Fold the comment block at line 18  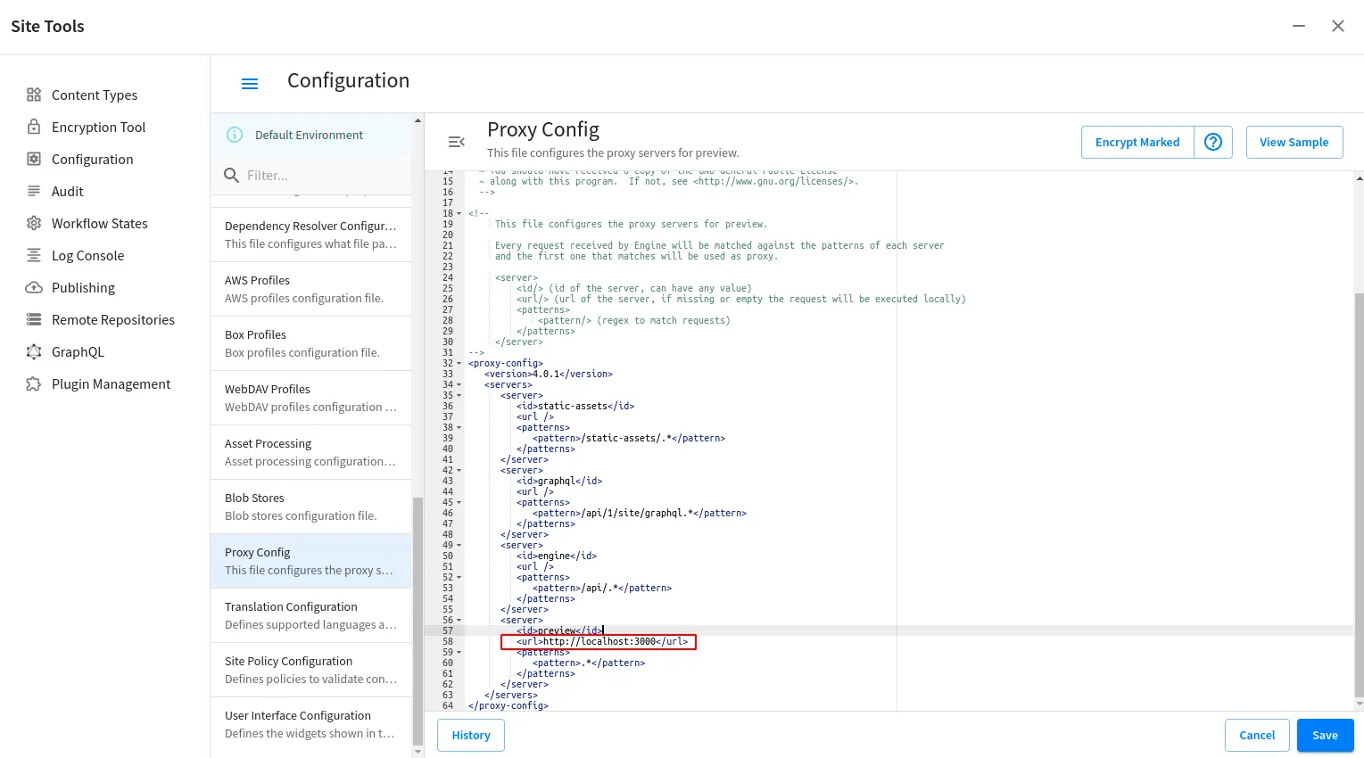point(459,214)
